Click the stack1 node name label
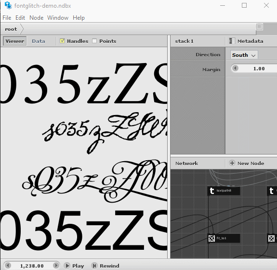The width and height of the screenshot is (277, 270). [x=184, y=41]
